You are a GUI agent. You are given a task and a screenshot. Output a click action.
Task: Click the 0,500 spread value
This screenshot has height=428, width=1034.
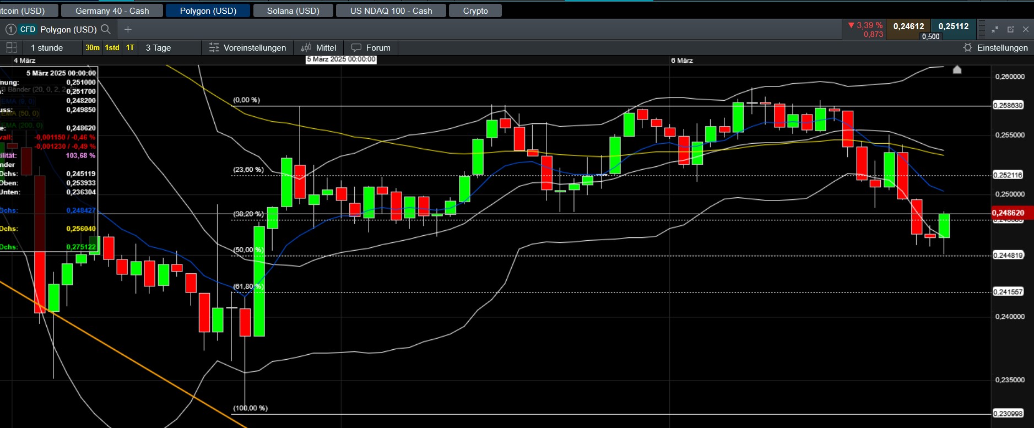pyautogui.click(x=930, y=36)
